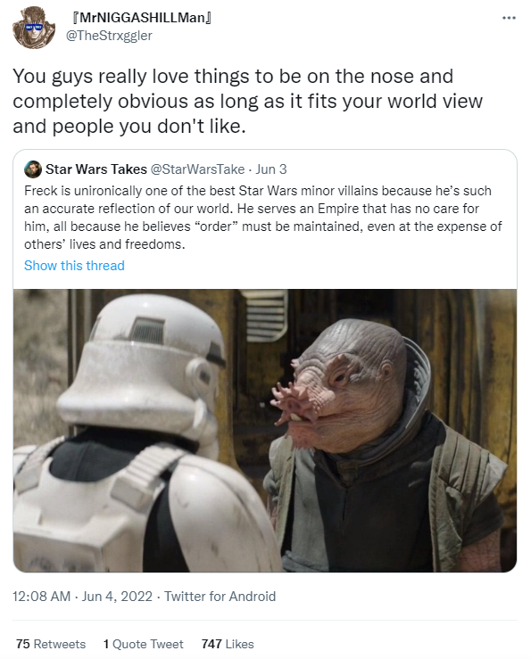Click the main tweet text

(248, 102)
